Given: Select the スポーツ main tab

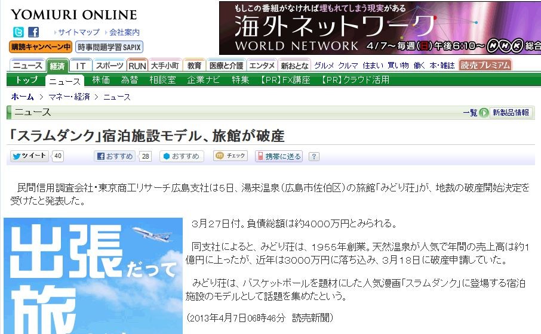Looking at the screenshot, I should [x=110, y=66].
